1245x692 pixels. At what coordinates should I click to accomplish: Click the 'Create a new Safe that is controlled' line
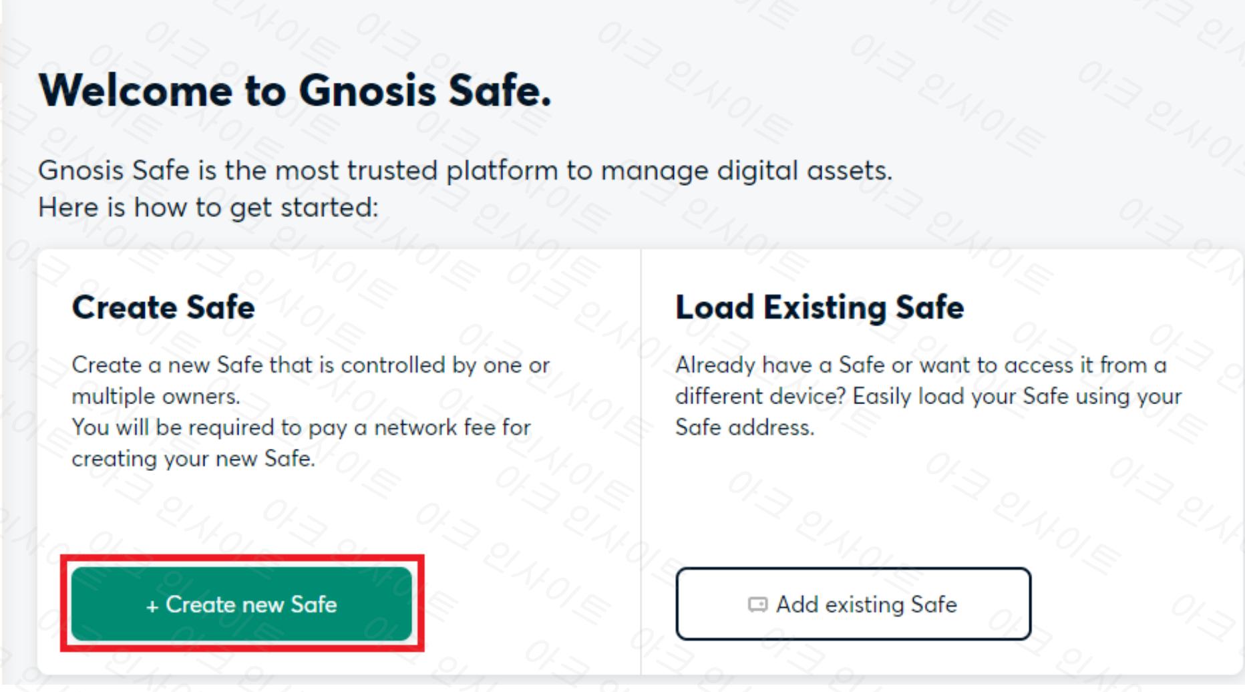pyautogui.click(x=311, y=365)
